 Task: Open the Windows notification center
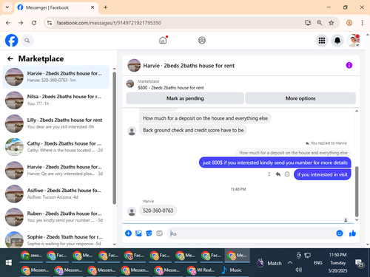pyautogui.click(x=359, y=263)
